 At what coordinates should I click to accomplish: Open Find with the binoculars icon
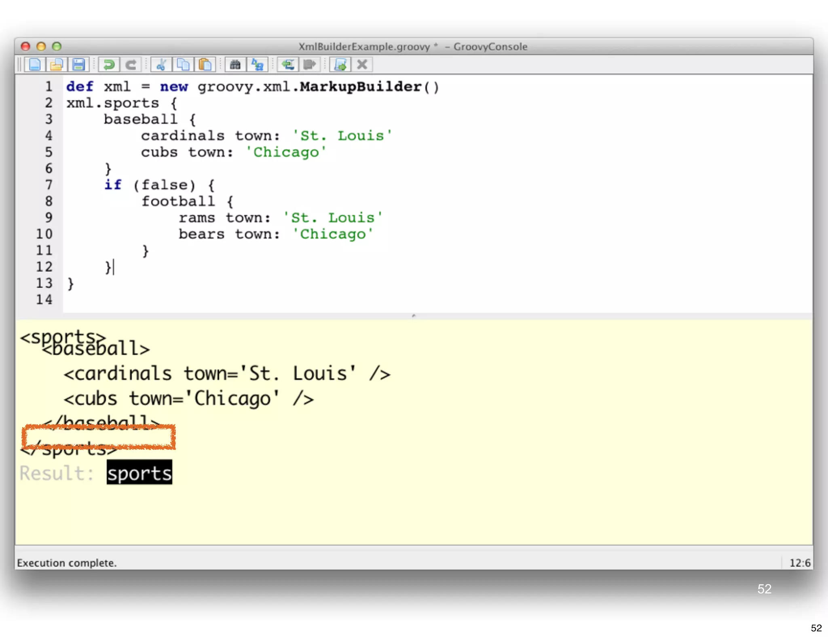coord(235,65)
